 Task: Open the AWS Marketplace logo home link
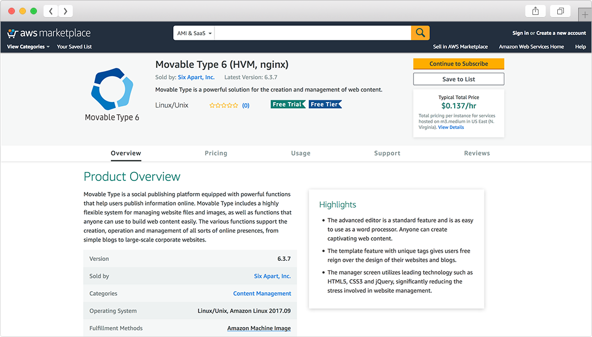point(49,33)
